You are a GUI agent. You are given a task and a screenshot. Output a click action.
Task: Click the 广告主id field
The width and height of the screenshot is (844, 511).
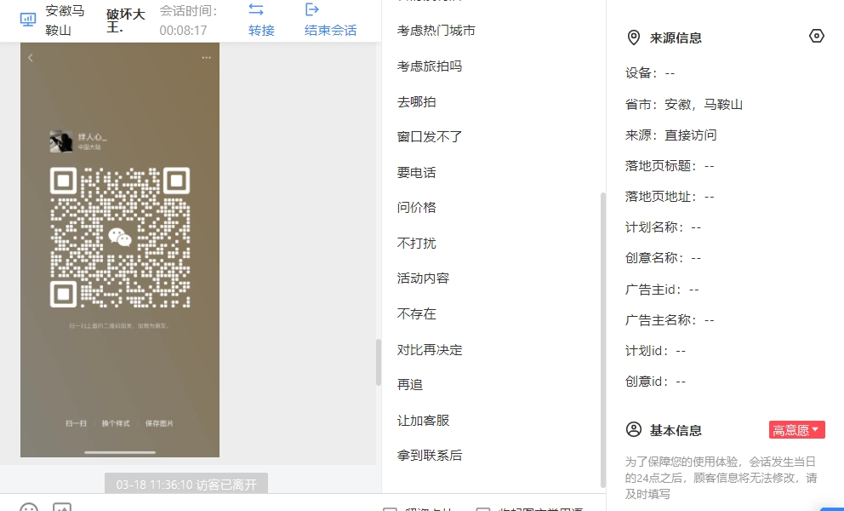tap(662, 290)
